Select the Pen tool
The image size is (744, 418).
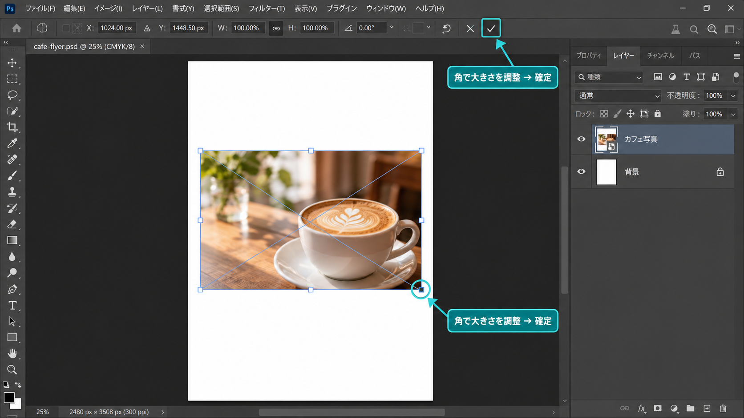(x=12, y=289)
